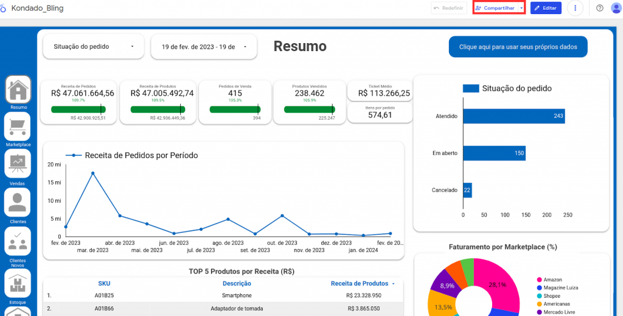Viewport: 623px width, 316px height.
Task: Select the Atendido bar in chart
Action: tap(513, 115)
